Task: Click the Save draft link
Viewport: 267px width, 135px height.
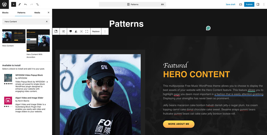Action: tap(230, 5)
